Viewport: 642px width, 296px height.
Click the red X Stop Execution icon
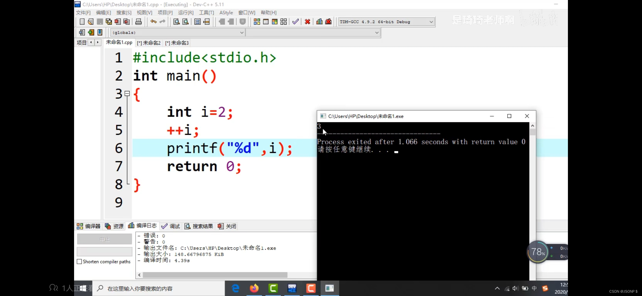[x=308, y=22]
